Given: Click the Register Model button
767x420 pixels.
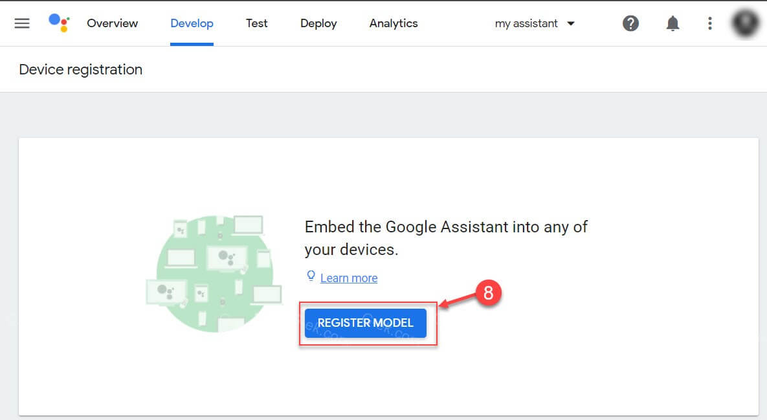Looking at the screenshot, I should coord(364,322).
